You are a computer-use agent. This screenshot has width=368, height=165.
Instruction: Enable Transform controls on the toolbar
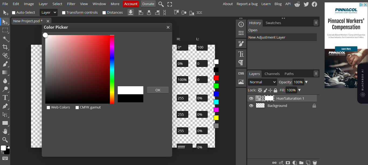(64, 12)
